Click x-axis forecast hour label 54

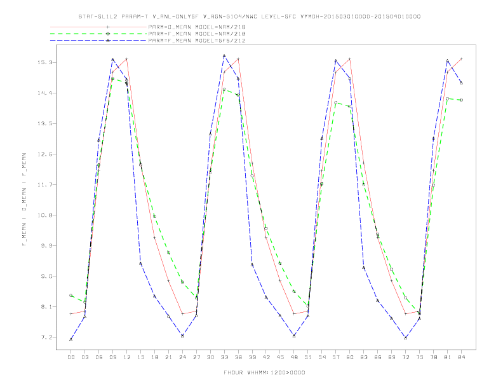322,357
